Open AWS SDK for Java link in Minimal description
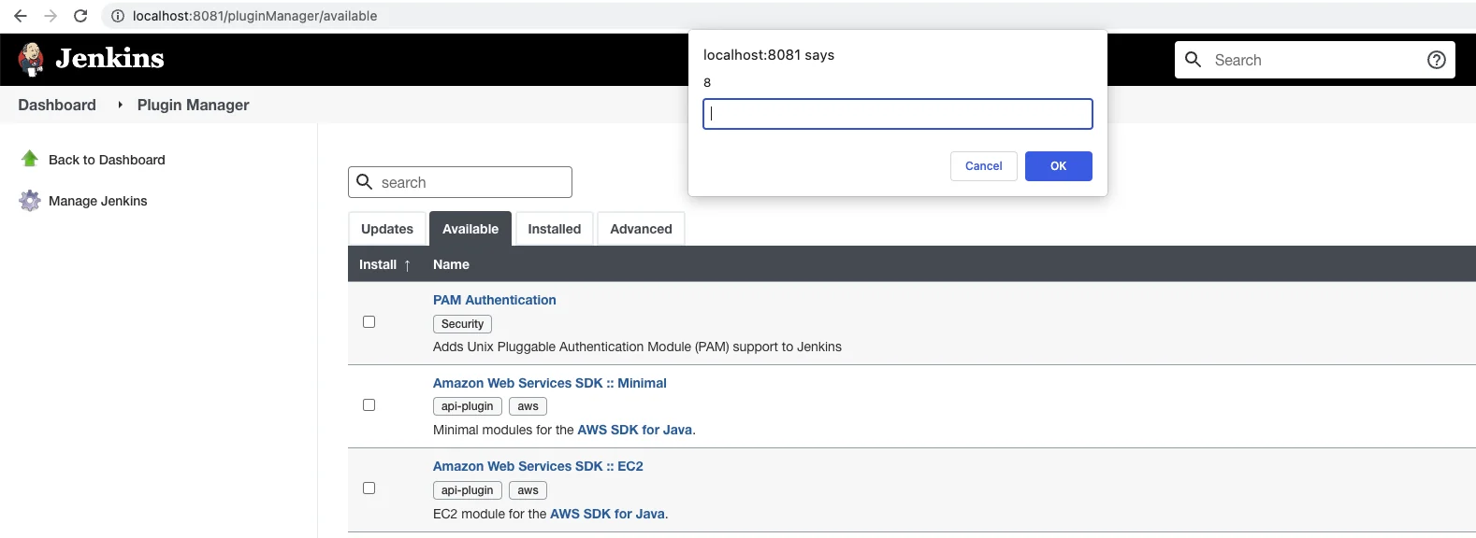This screenshot has height=538, width=1476. 635,430
